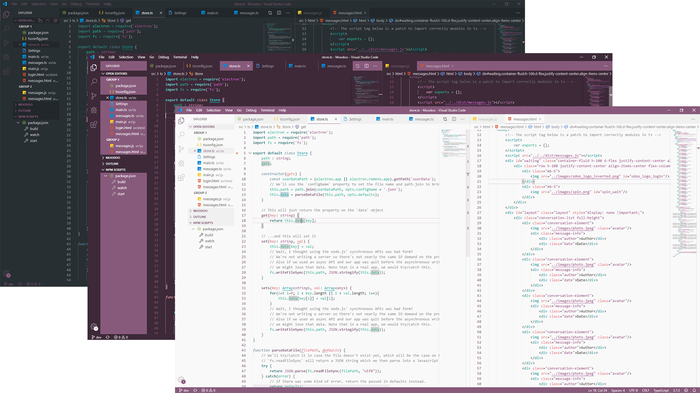Open Debug view in the front light window
The image size is (700, 393).
point(181,163)
